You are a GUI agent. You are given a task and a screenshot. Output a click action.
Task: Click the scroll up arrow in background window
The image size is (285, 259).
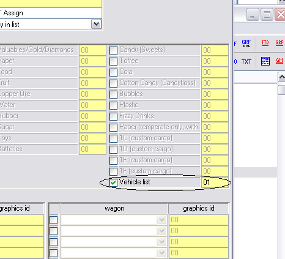point(281,77)
